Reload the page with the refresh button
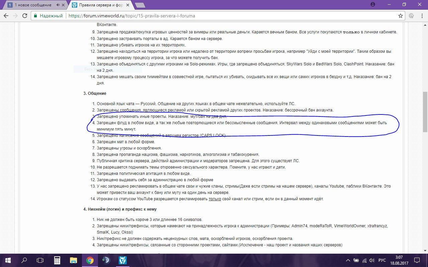 tap(24, 16)
